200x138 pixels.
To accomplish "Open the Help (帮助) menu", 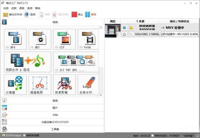I will coord(37,8).
